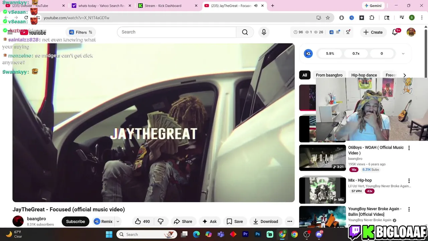Open Task View on the taskbar
Viewport: 428px width, 241px height.
click(x=184, y=234)
